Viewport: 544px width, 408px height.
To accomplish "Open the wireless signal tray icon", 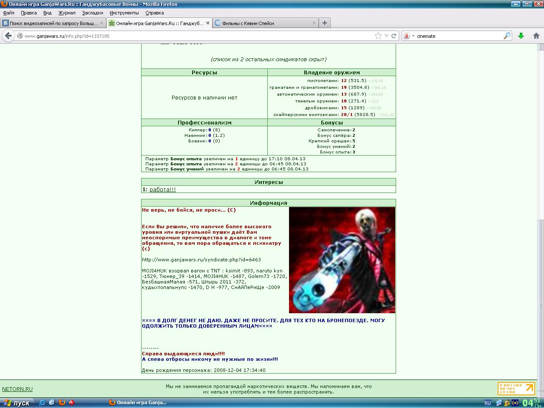I will click(x=515, y=403).
